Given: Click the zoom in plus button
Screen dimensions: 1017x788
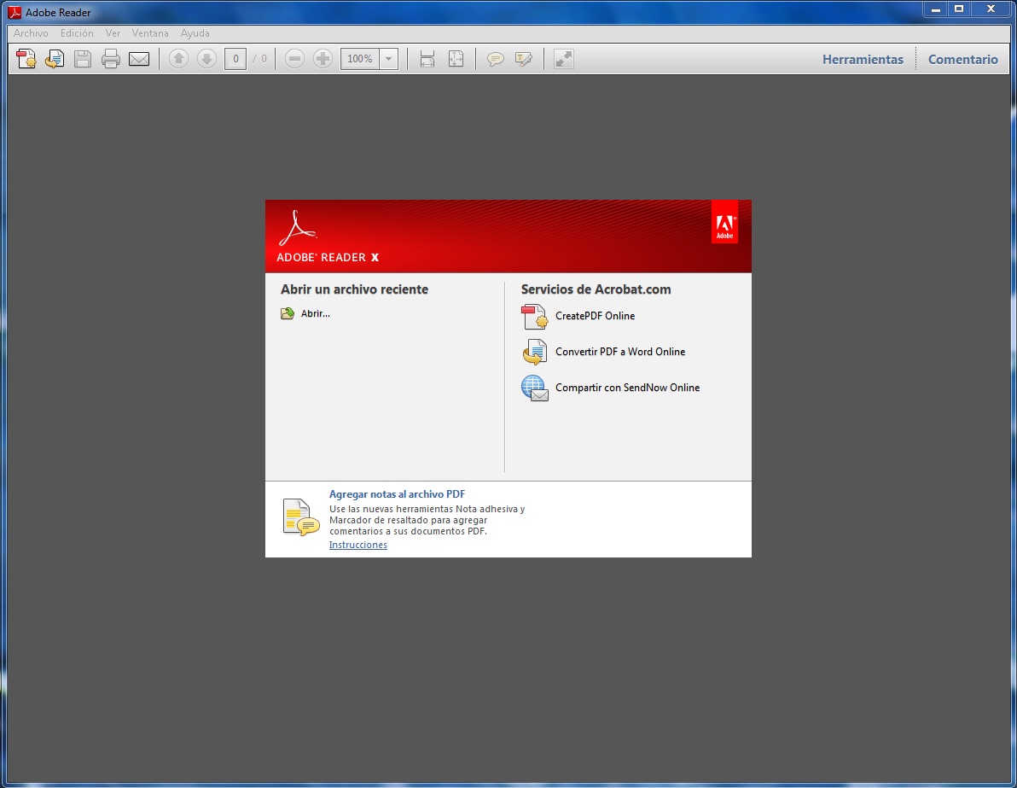Looking at the screenshot, I should pyautogui.click(x=323, y=59).
